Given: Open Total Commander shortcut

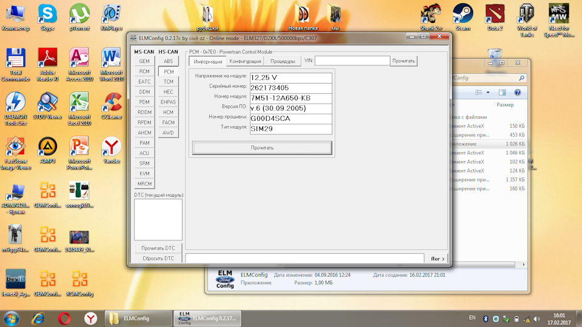Looking at the screenshot, I should (x=16, y=65).
